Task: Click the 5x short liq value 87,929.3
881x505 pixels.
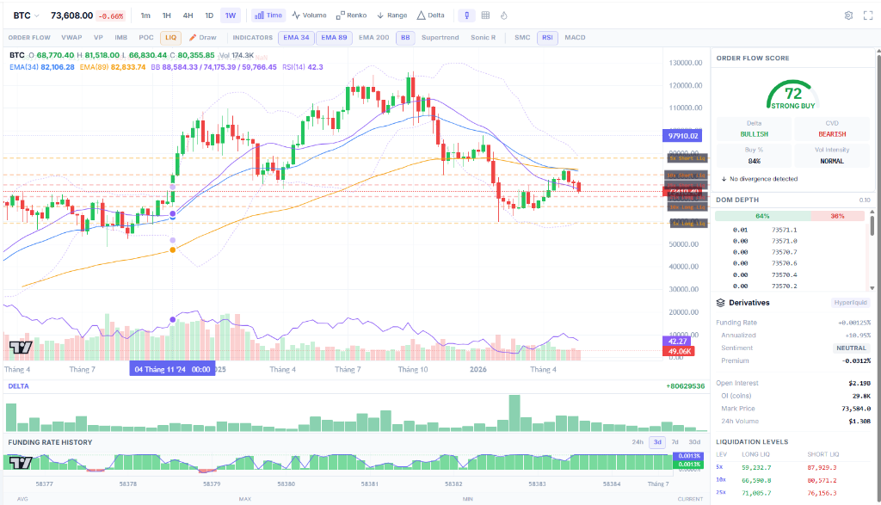Action: coord(822,467)
